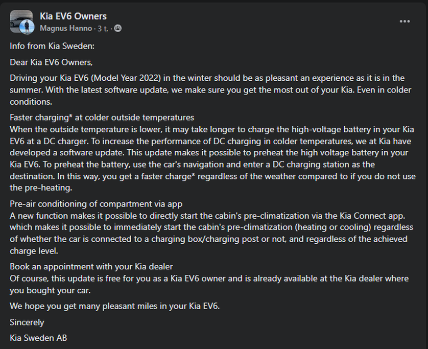Open the post via the '3 t.' timestamp
This screenshot has width=428, height=349.
[x=103, y=29]
